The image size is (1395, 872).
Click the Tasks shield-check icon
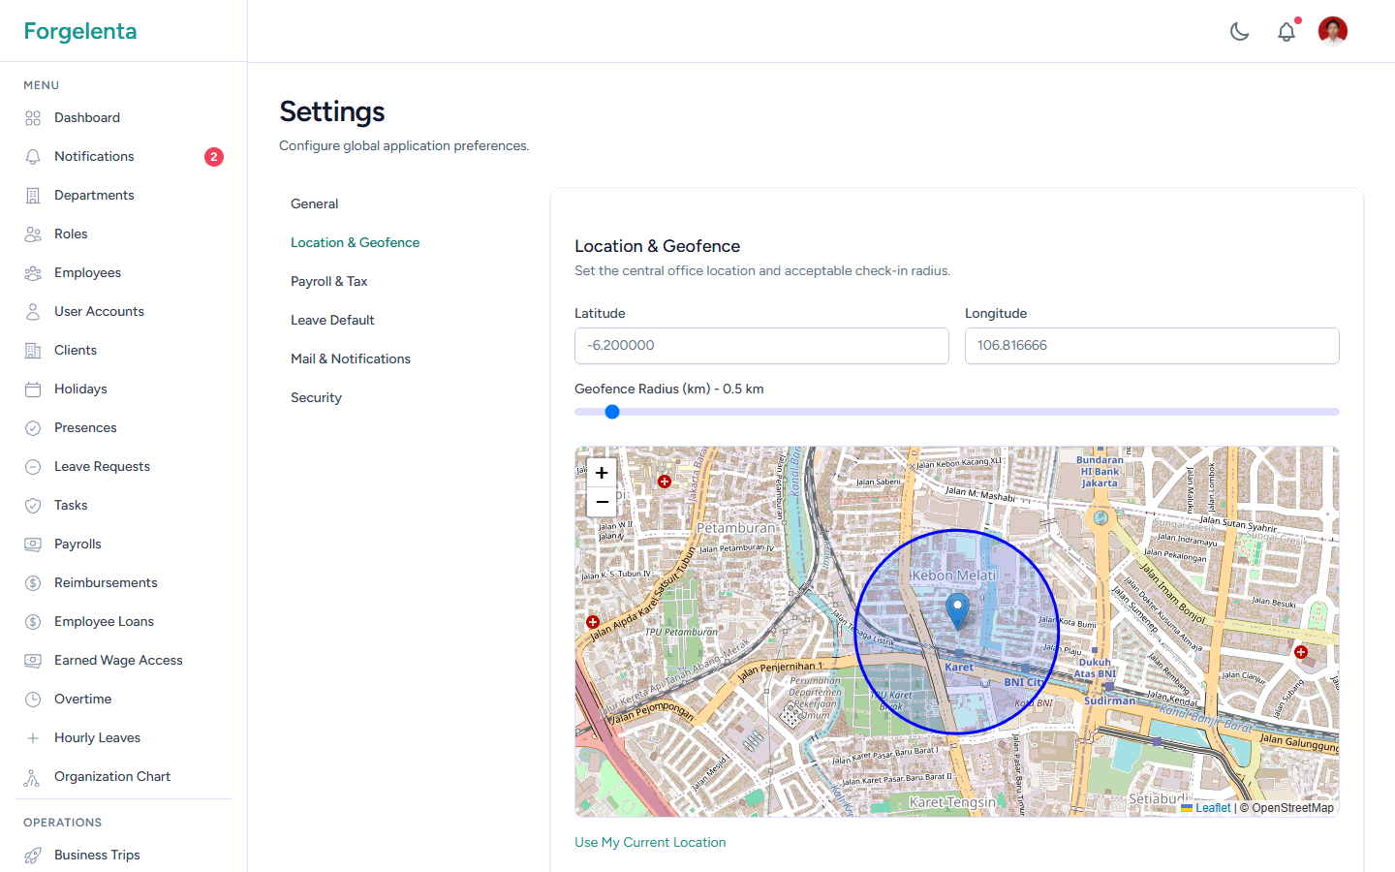tap(33, 506)
